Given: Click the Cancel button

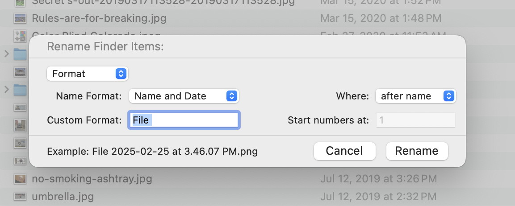Looking at the screenshot, I should click(x=344, y=151).
